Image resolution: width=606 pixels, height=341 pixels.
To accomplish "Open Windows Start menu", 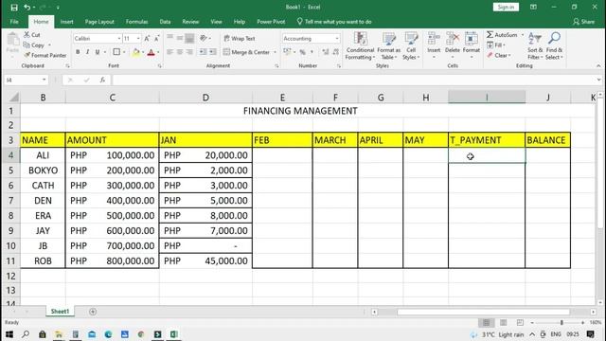I will [9, 334].
